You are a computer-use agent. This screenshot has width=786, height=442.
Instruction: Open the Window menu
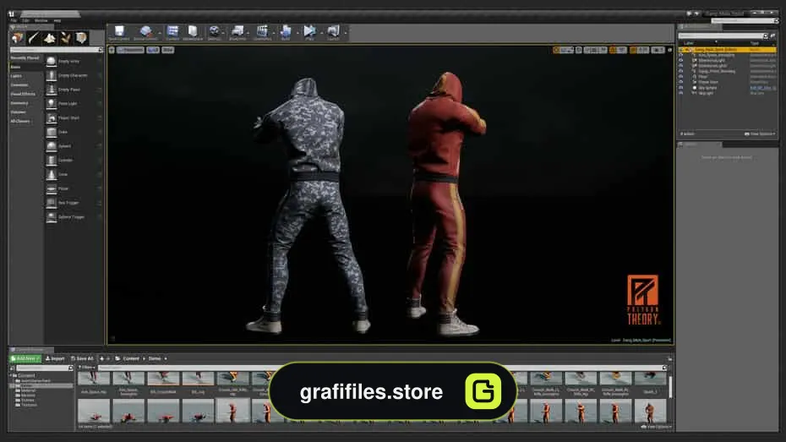[41, 20]
